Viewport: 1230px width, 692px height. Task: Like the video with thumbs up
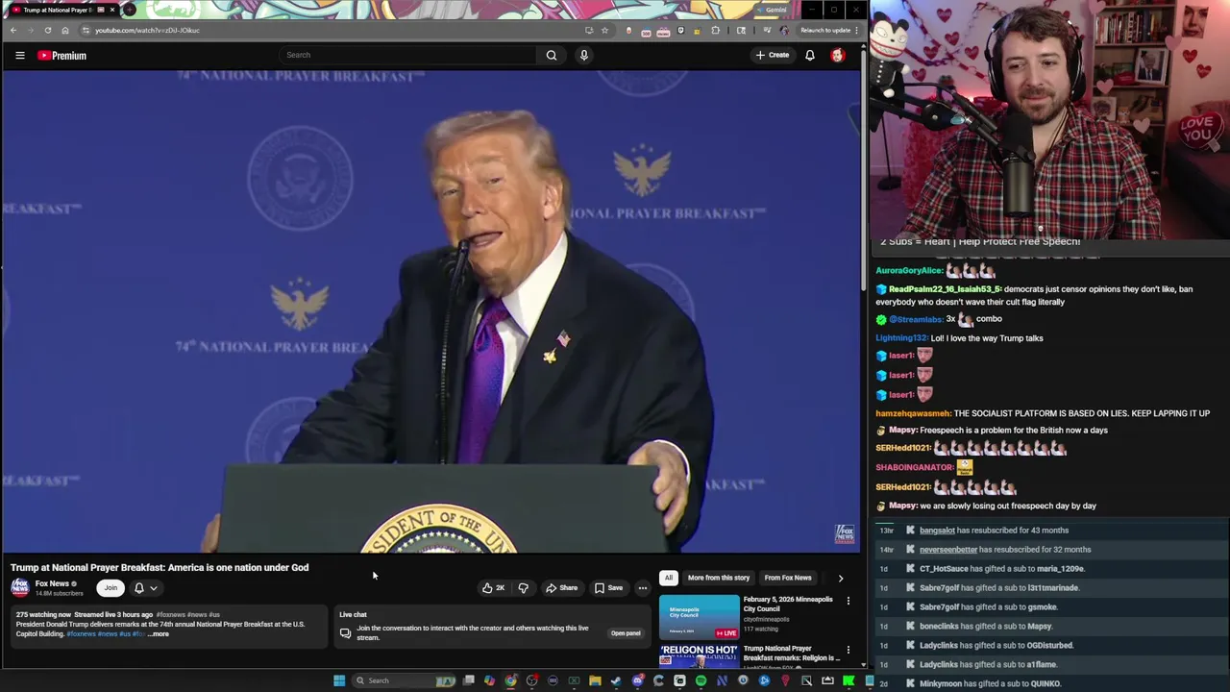494,587
